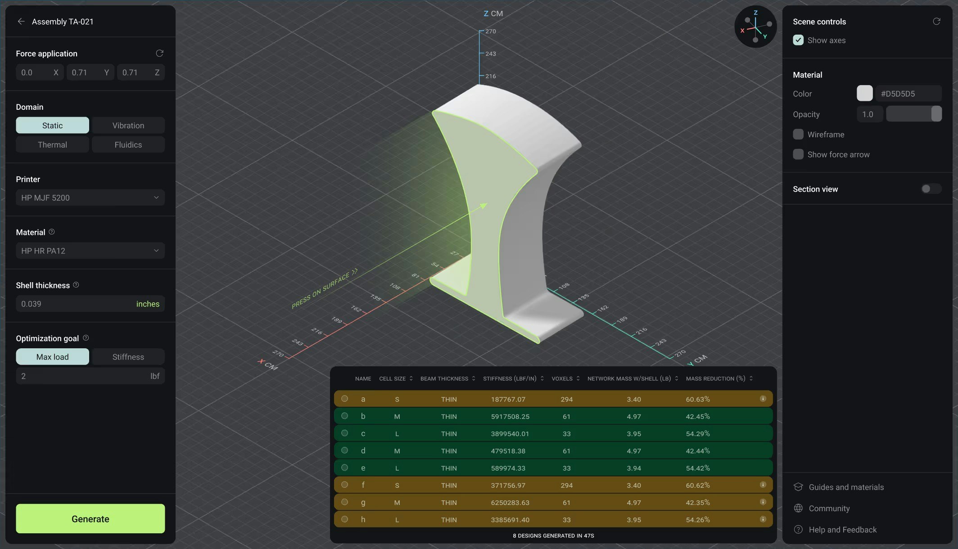Reset Force application with the refresh icon
Viewport: 958px width, 549px height.
pyautogui.click(x=159, y=54)
